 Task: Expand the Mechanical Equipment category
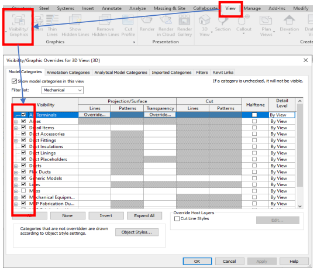(x=16, y=197)
